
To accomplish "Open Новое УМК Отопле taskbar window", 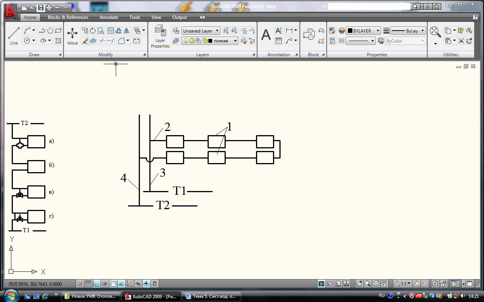I will 91,296.
